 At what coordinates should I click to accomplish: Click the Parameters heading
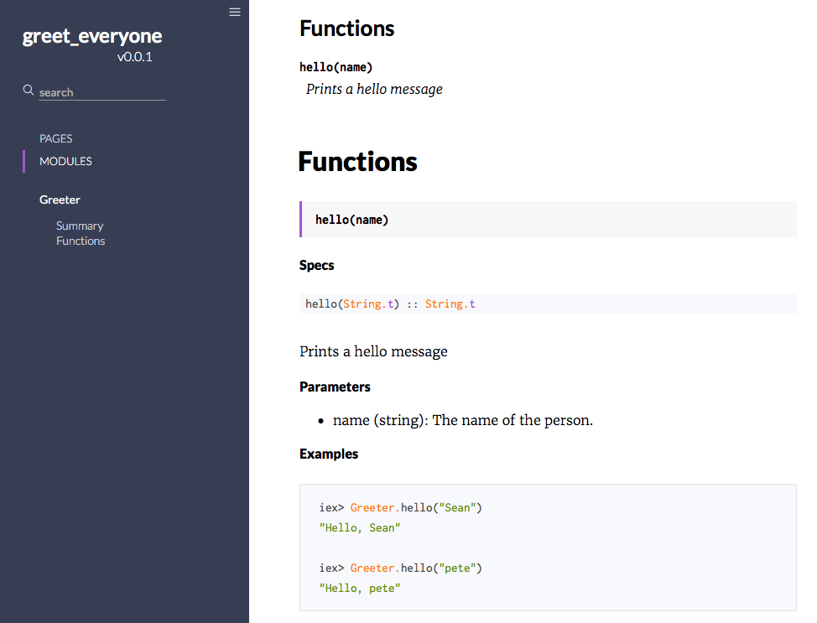coord(335,387)
